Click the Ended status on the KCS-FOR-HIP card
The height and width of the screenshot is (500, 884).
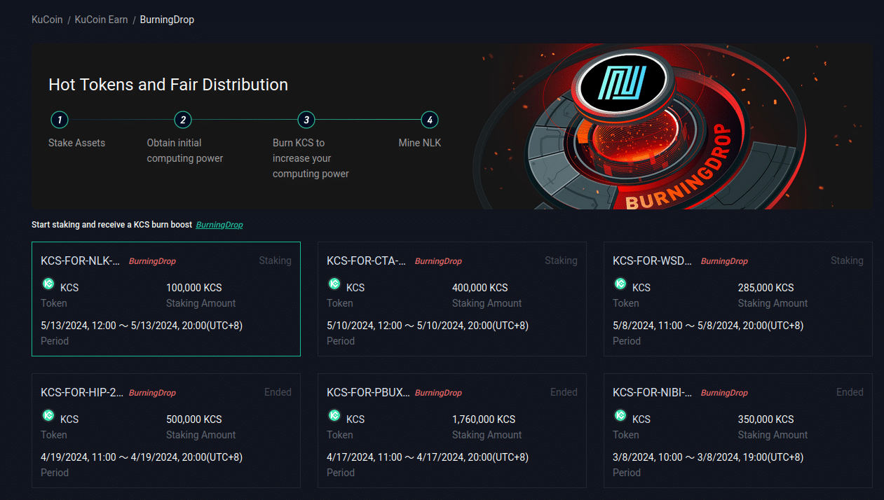point(278,392)
